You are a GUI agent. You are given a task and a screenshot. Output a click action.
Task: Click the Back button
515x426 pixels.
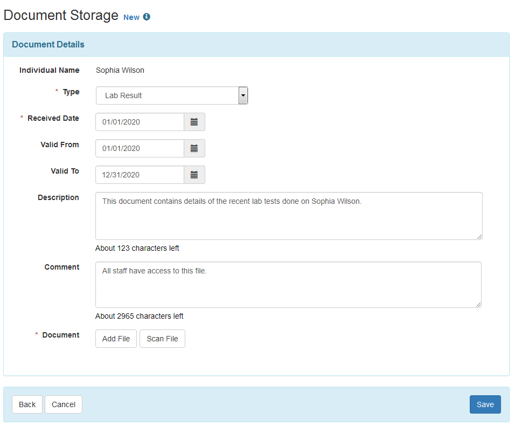pos(27,404)
